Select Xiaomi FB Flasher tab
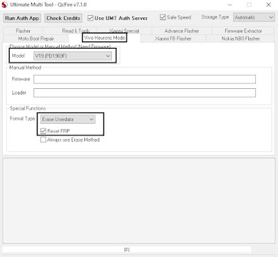This screenshot has height=257, width=278. point(173,38)
